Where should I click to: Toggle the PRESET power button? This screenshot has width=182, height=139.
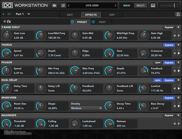tap(72, 22)
